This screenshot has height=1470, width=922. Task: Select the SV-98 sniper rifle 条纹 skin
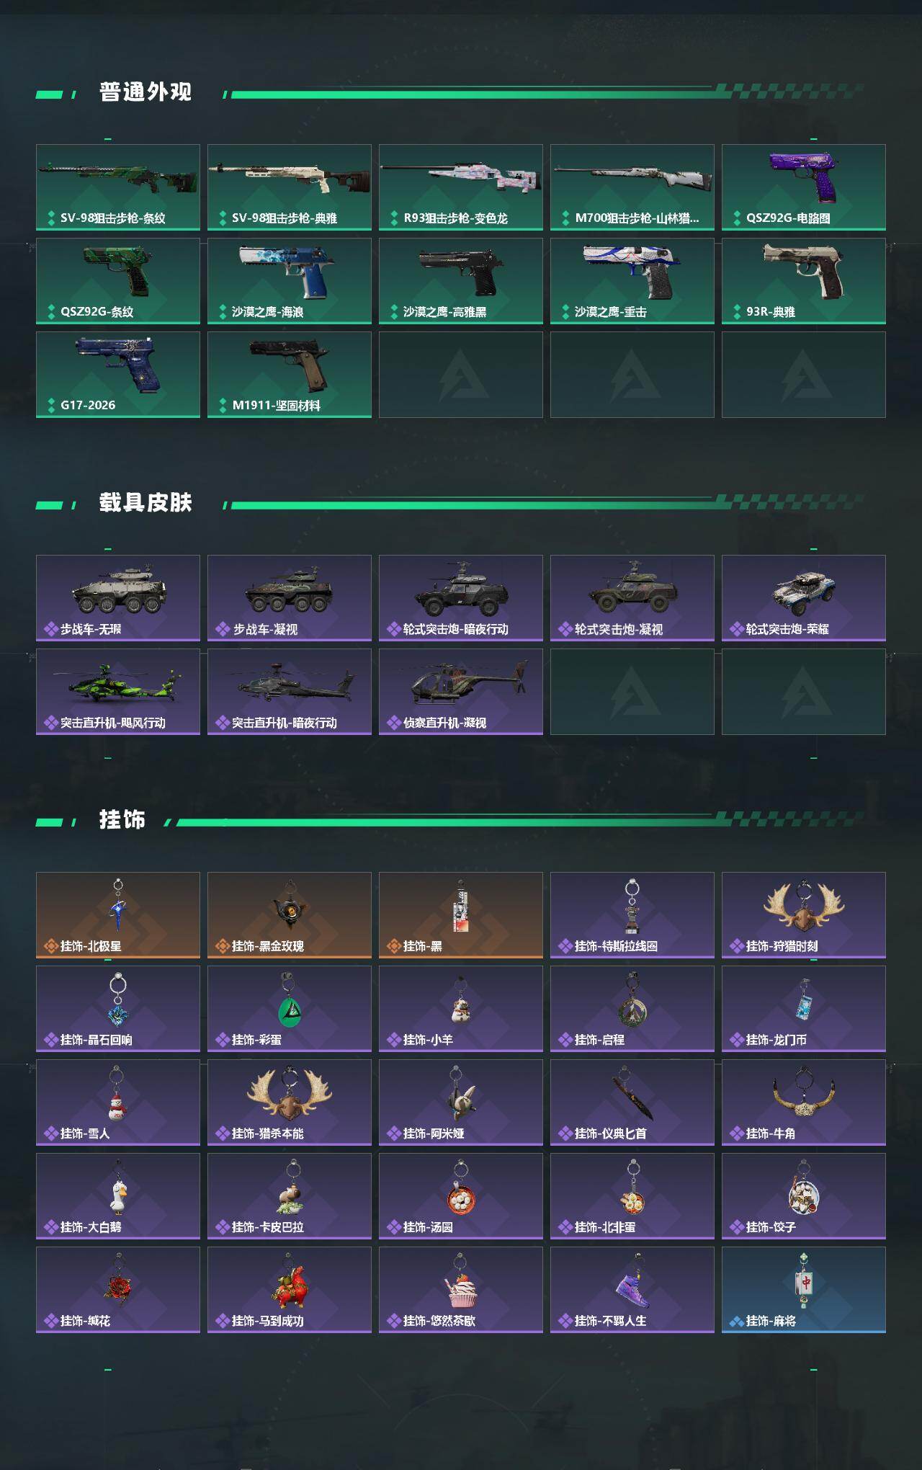click(118, 187)
